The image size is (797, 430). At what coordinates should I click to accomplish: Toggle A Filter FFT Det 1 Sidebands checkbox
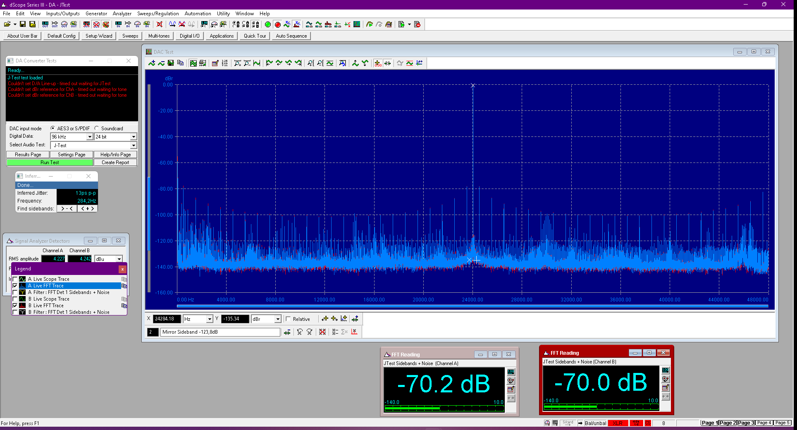(x=15, y=292)
